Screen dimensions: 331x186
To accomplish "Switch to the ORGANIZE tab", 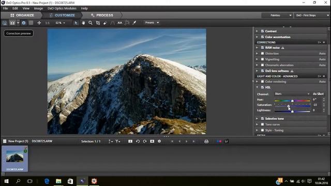I will tap(22, 15).
